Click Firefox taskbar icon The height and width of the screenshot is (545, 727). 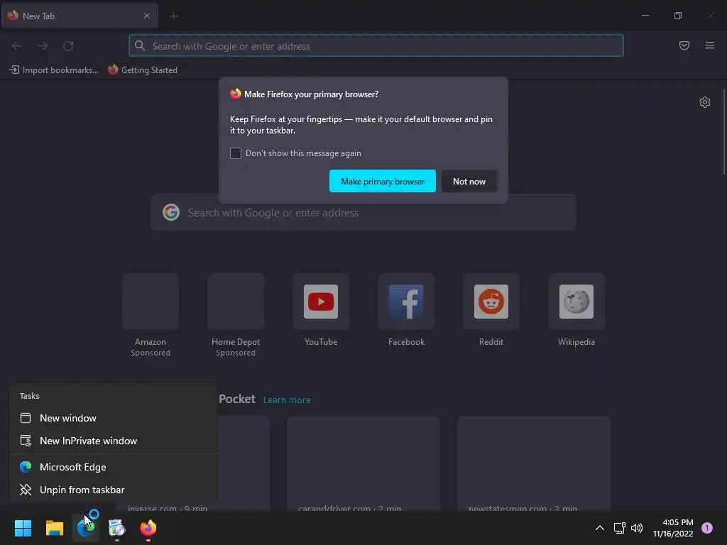148,528
